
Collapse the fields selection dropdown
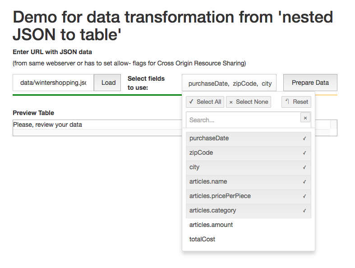[x=229, y=83]
